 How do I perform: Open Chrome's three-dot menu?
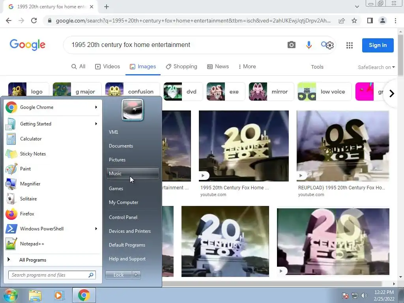395,21
